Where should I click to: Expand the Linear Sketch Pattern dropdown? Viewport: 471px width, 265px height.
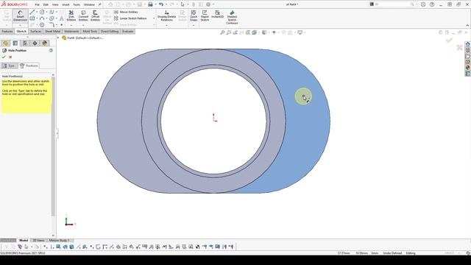[154, 18]
